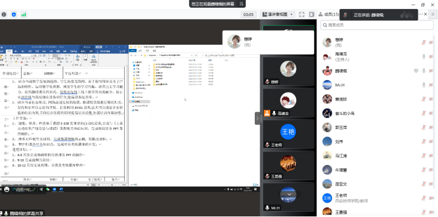This screenshot has height=217, width=438.
Task: Enter full screen with the expand icon
Action: tap(302, 14)
